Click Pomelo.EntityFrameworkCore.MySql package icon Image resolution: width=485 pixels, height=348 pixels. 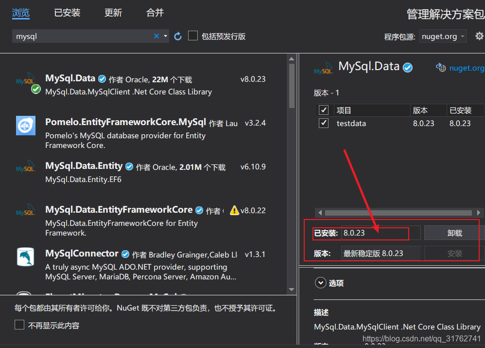pyautogui.click(x=26, y=126)
